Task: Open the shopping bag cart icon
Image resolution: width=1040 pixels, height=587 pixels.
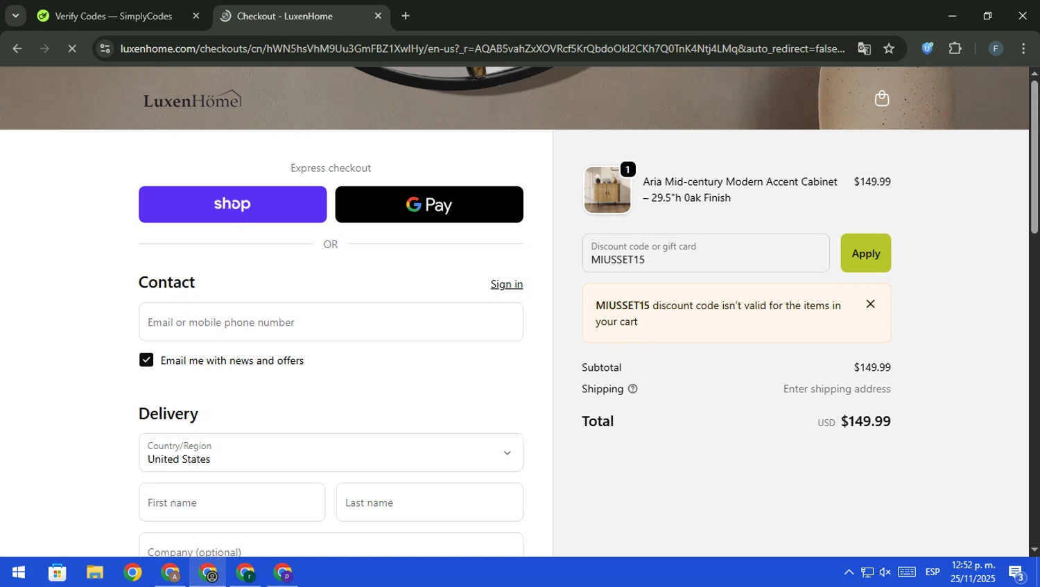Action: pyautogui.click(x=882, y=98)
